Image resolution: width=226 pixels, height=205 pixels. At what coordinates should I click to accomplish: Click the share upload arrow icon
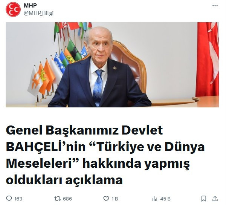(x=215, y=199)
